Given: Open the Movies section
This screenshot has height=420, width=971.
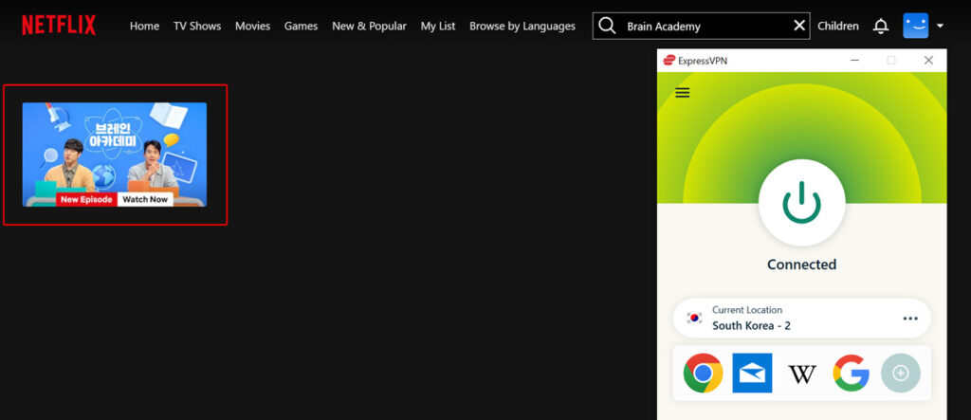Looking at the screenshot, I should click(x=252, y=26).
